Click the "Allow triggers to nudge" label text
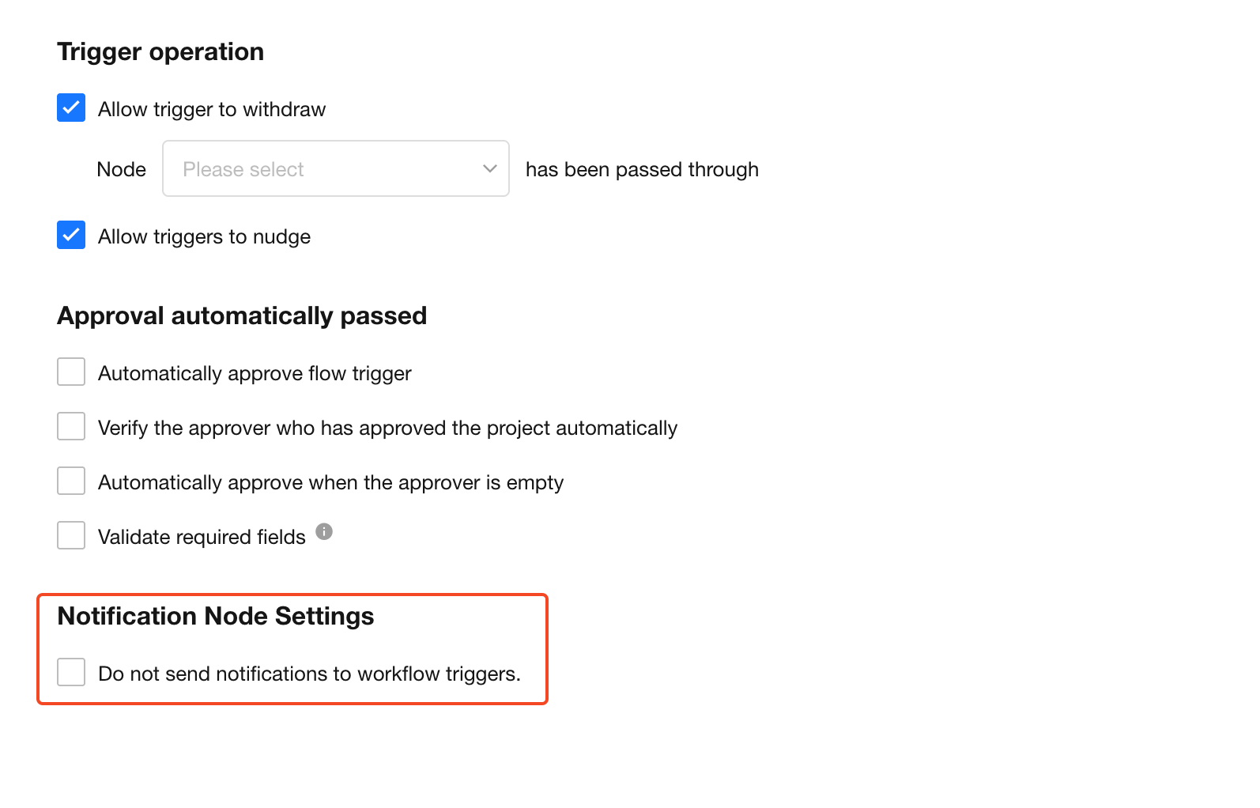Image resolution: width=1260 pixels, height=808 pixels. coord(204,236)
